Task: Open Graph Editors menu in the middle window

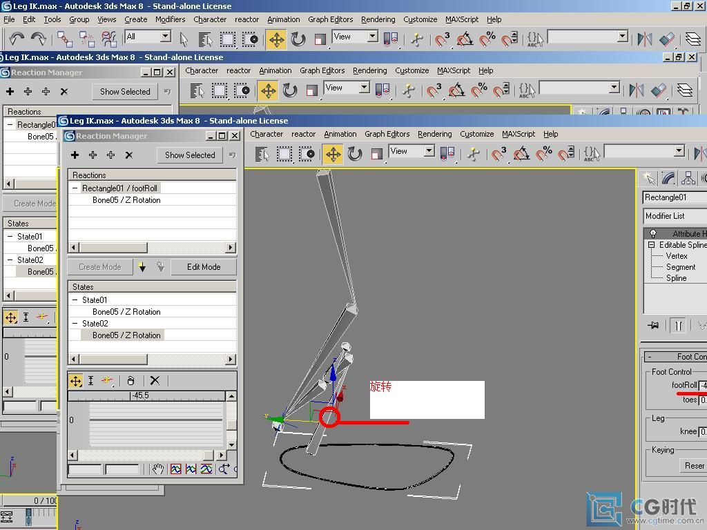Action: [x=322, y=70]
